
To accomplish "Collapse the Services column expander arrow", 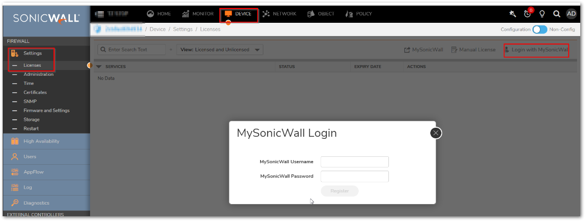I will 99,67.
